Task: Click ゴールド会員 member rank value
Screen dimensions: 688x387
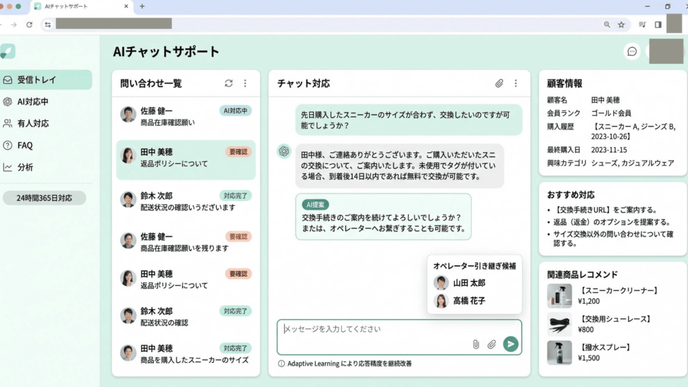Action: coord(611,113)
